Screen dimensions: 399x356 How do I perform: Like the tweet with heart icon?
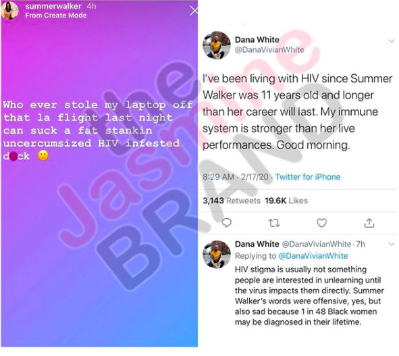tap(321, 223)
